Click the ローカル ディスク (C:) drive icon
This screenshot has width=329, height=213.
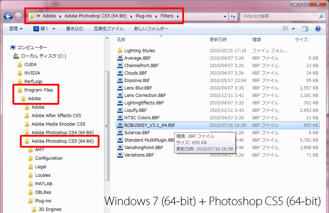click(x=16, y=56)
